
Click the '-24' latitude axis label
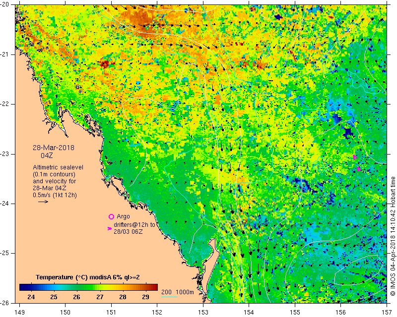click(x=4, y=204)
